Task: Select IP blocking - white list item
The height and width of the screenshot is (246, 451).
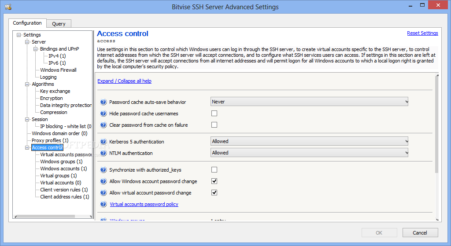Action: coord(66,126)
